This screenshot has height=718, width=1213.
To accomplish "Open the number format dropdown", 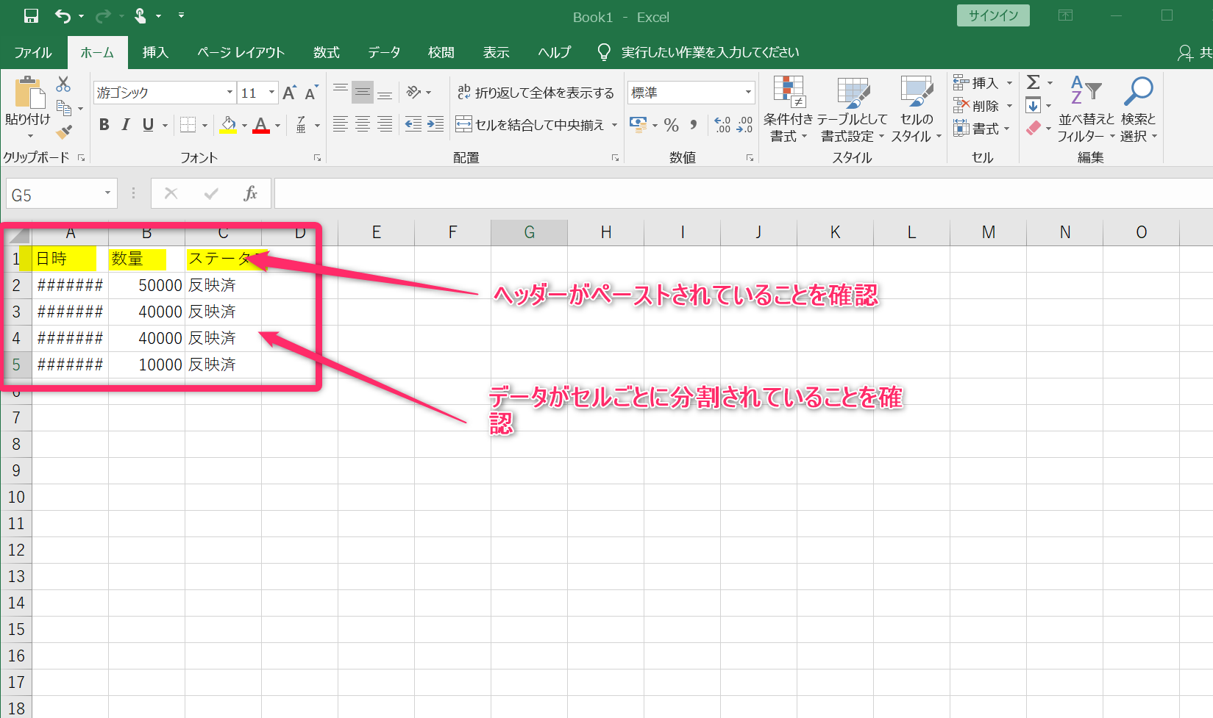I will (748, 93).
